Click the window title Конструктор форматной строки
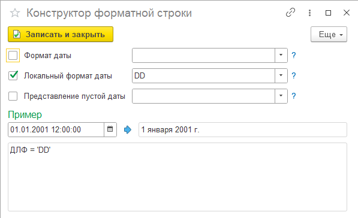 [109, 13]
